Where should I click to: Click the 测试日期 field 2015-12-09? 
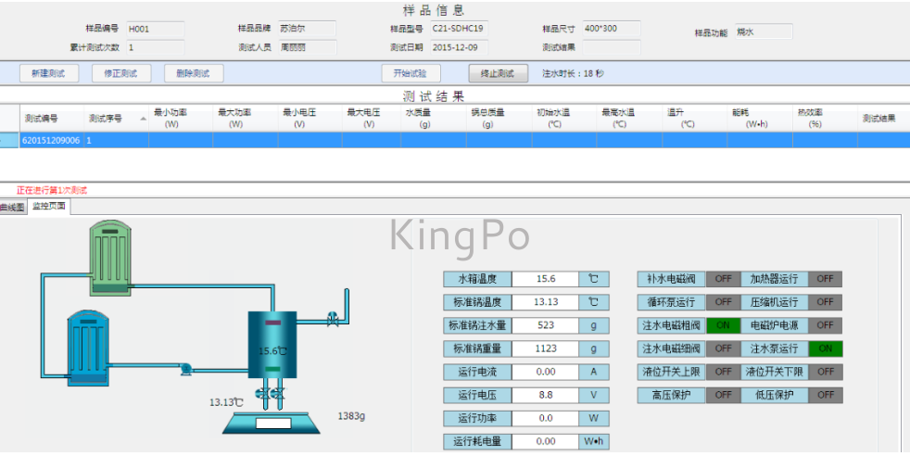[459, 47]
